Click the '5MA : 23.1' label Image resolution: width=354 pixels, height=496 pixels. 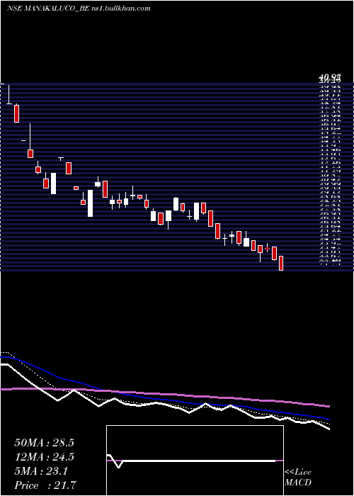coord(41,471)
